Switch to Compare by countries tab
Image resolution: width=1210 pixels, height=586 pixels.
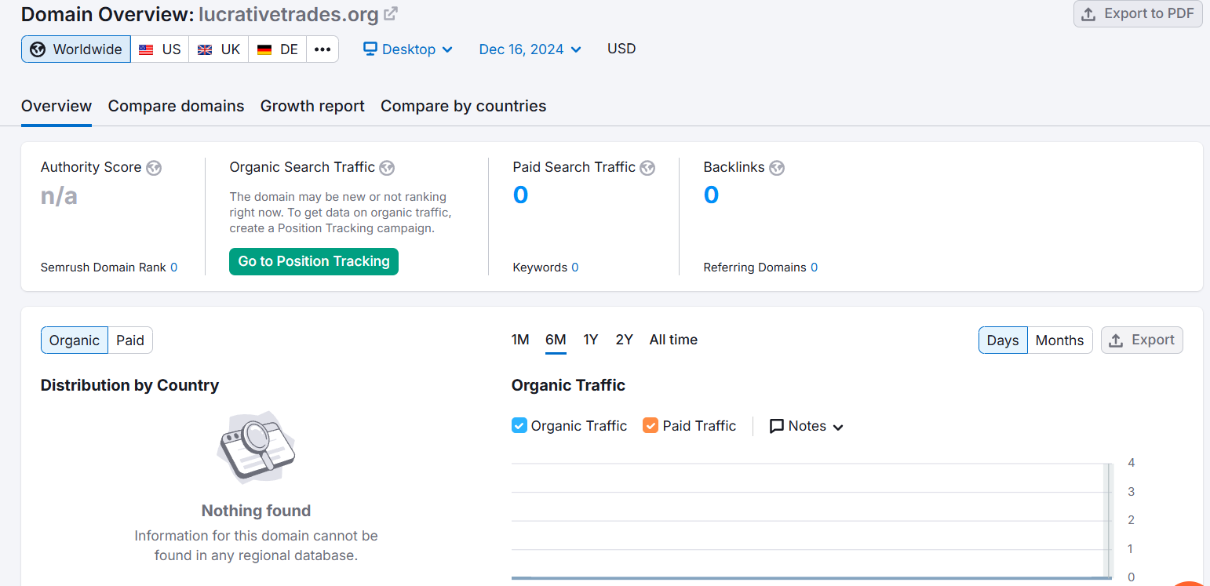click(464, 106)
